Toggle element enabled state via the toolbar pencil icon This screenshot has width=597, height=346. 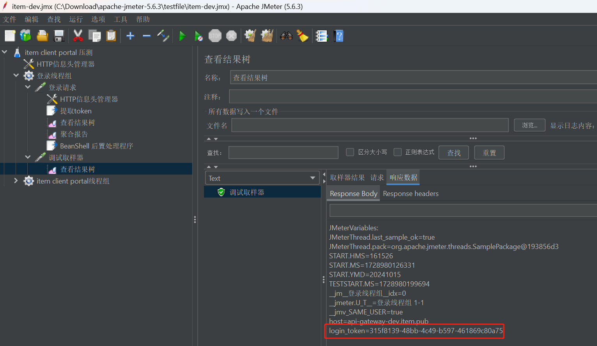click(x=163, y=36)
